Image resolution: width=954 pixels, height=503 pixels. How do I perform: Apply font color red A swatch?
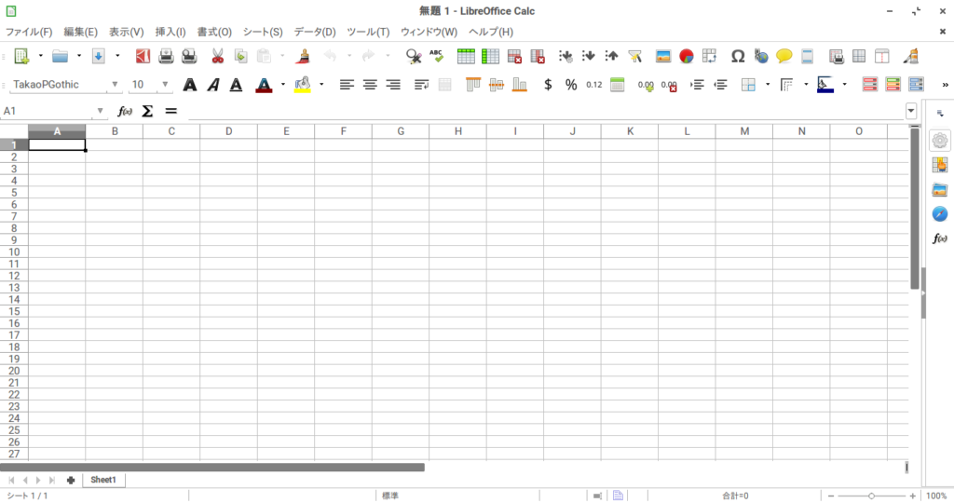[x=264, y=85]
